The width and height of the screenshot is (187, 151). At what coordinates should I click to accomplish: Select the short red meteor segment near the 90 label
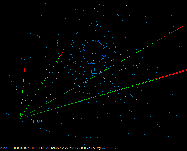tap(62, 54)
